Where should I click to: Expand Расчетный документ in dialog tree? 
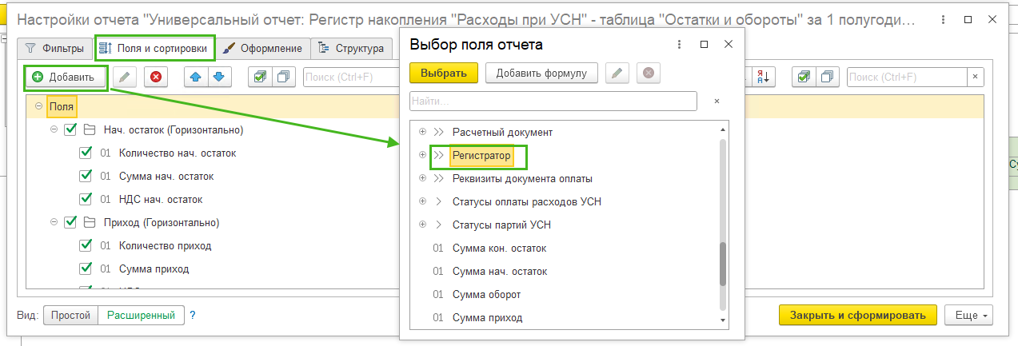pos(422,132)
